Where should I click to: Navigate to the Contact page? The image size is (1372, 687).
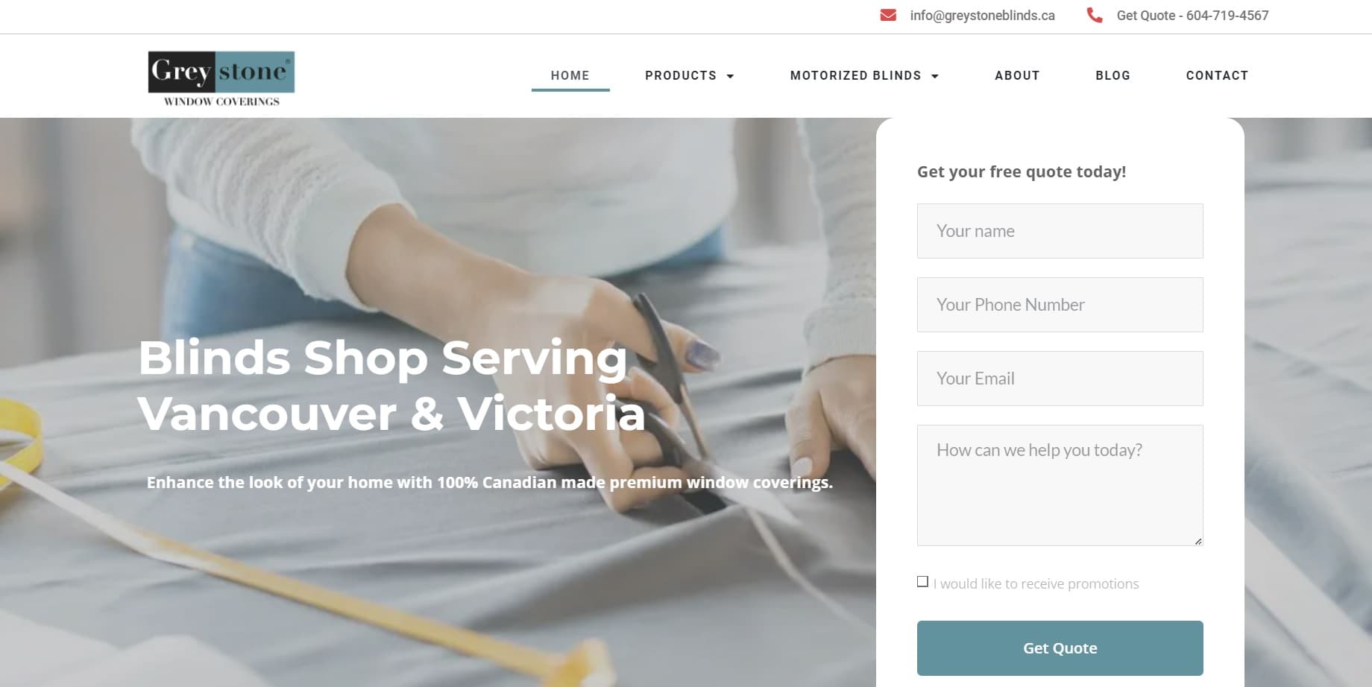pyautogui.click(x=1217, y=75)
